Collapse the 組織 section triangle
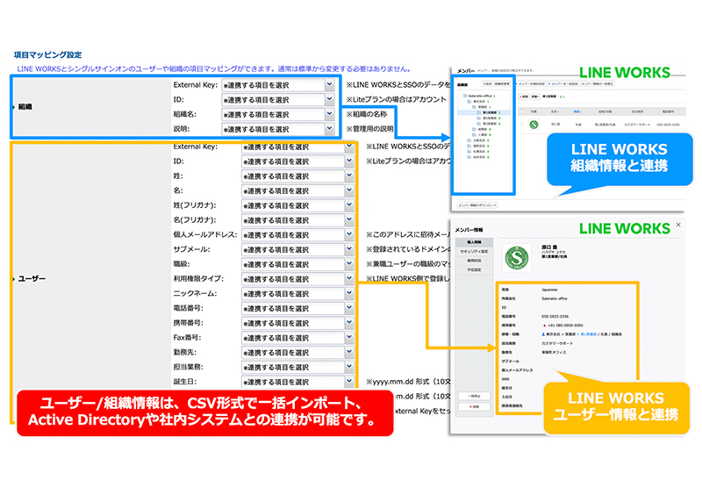Image resolution: width=702 pixels, height=480 pixels. (14, 107)
